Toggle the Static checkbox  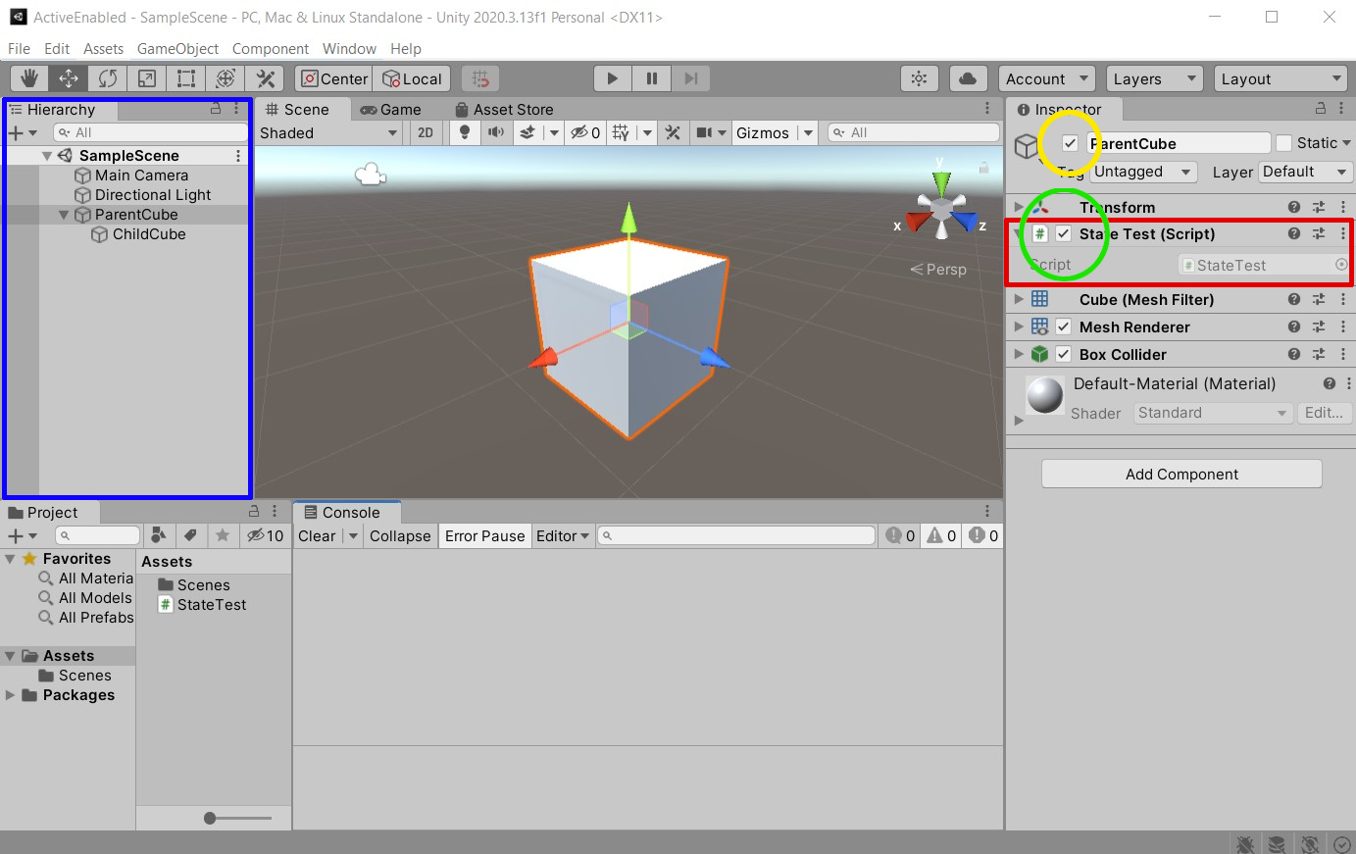(1283, 143)
